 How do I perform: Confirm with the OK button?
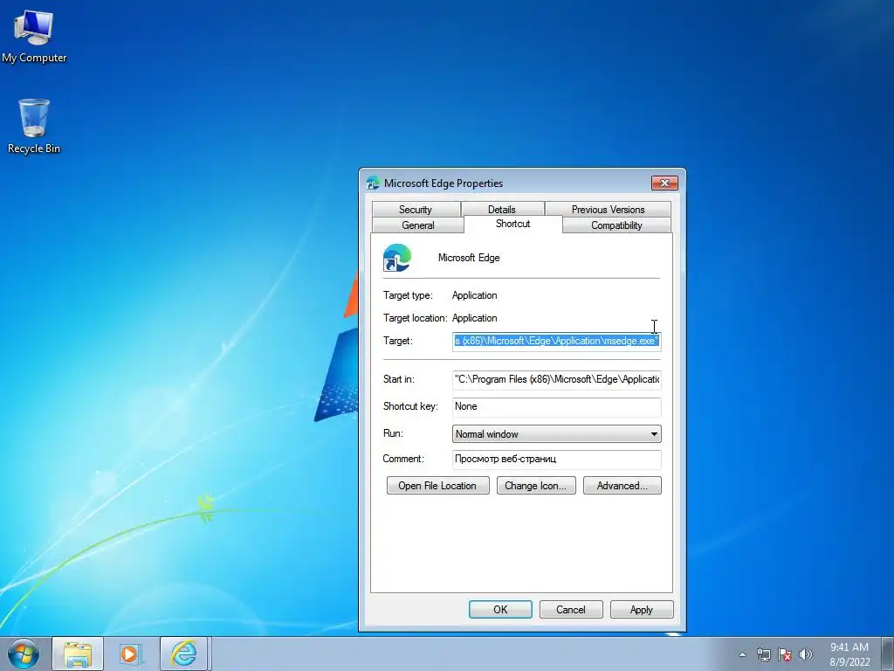click(x=500, y=609)
